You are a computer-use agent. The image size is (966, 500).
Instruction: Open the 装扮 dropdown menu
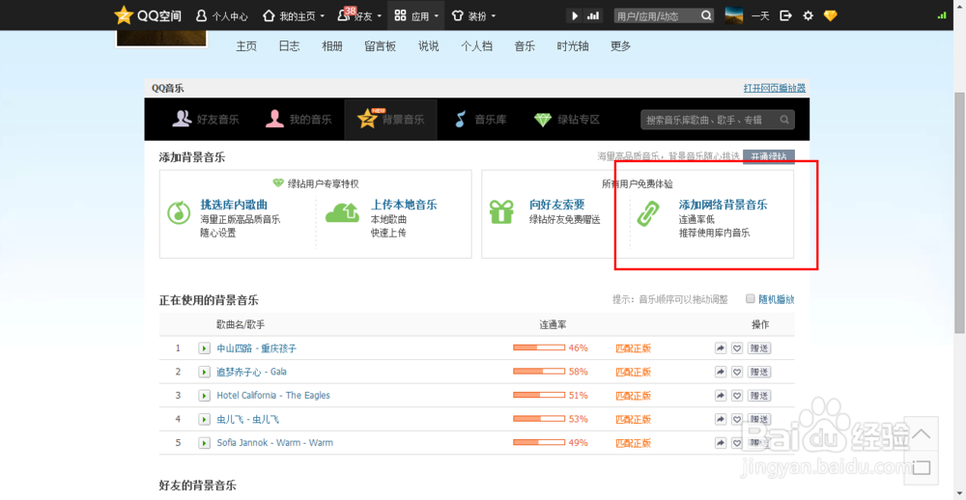(x=473, y=16)
